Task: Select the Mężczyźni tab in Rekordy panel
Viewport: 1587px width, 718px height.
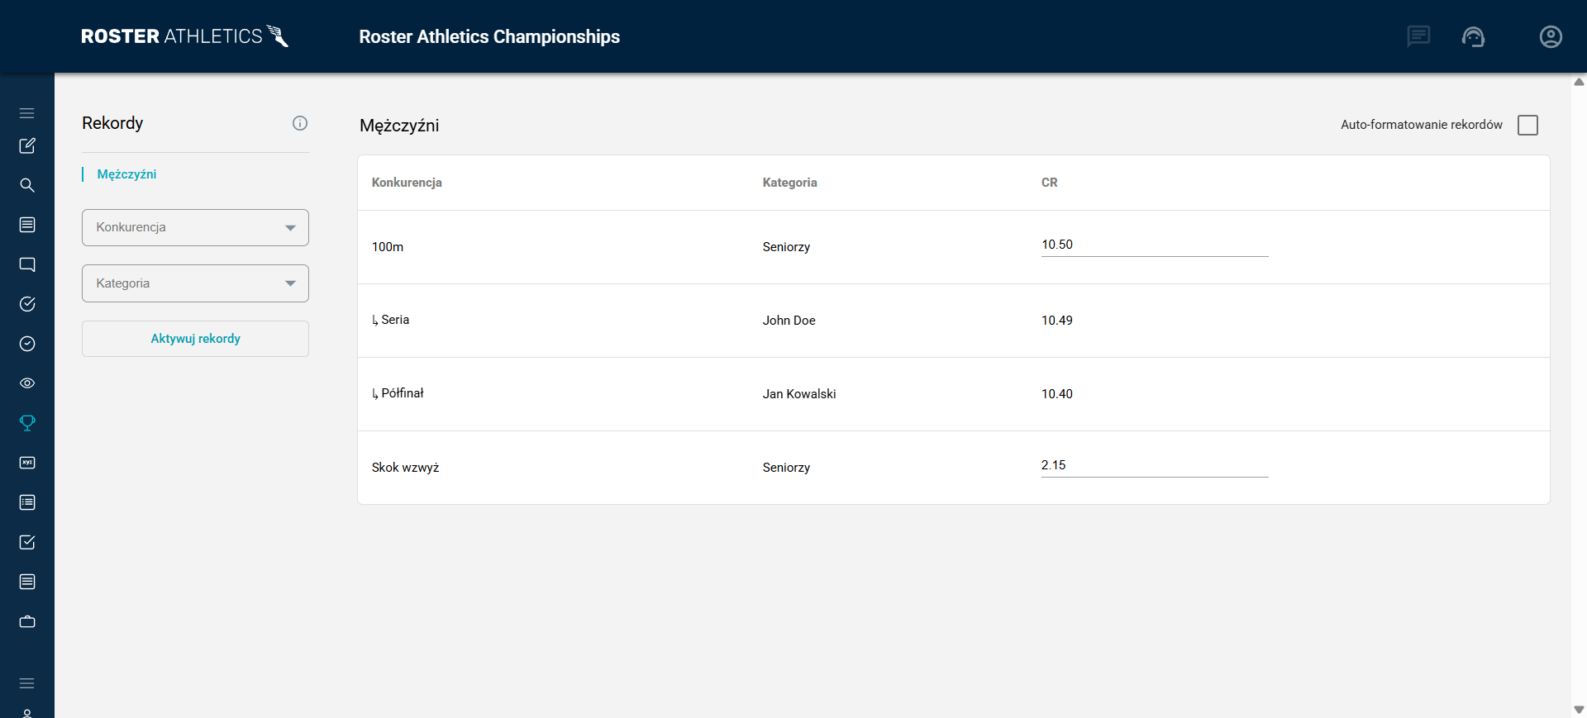Action: 126,174
